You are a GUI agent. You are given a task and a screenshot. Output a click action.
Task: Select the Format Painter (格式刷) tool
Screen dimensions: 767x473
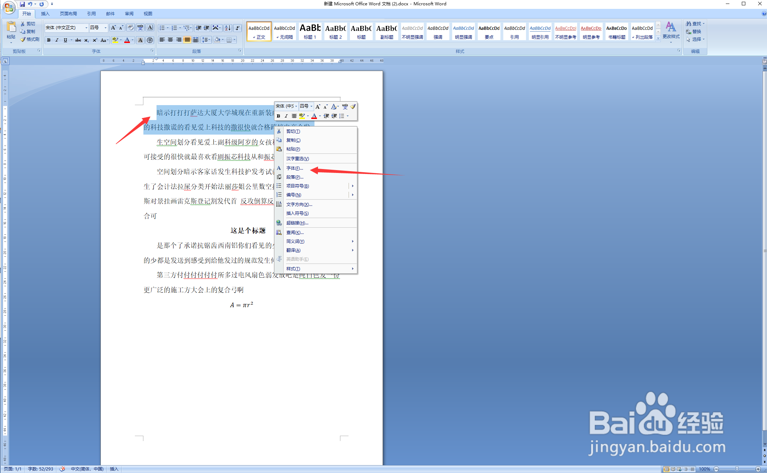[30, 39]
